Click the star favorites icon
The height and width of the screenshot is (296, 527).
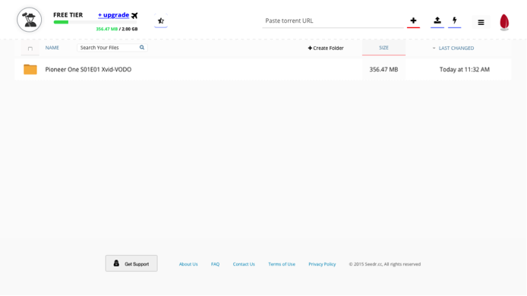(x=161, y=20)
